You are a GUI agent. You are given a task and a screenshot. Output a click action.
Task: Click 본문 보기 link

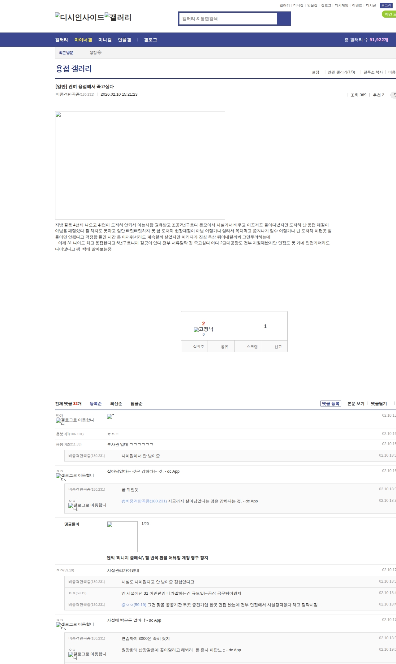coord(356,404)
